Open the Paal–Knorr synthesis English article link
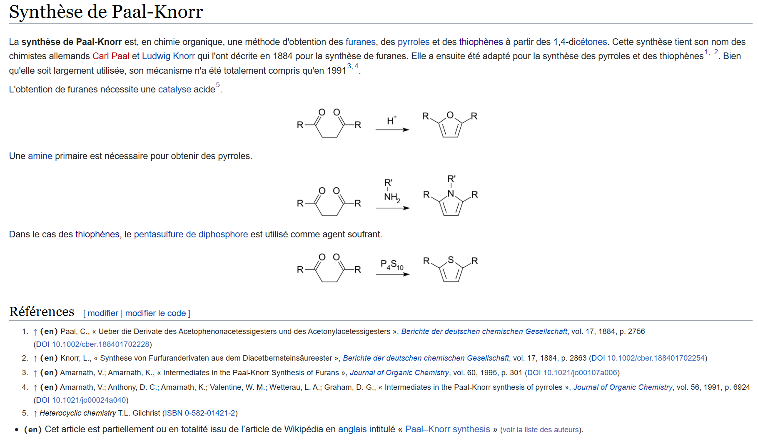The image size is (758, 441). point(447,429)
